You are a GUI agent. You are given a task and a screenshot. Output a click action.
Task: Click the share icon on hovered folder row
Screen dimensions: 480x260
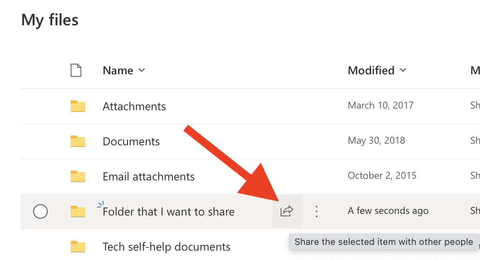point(287,211)
